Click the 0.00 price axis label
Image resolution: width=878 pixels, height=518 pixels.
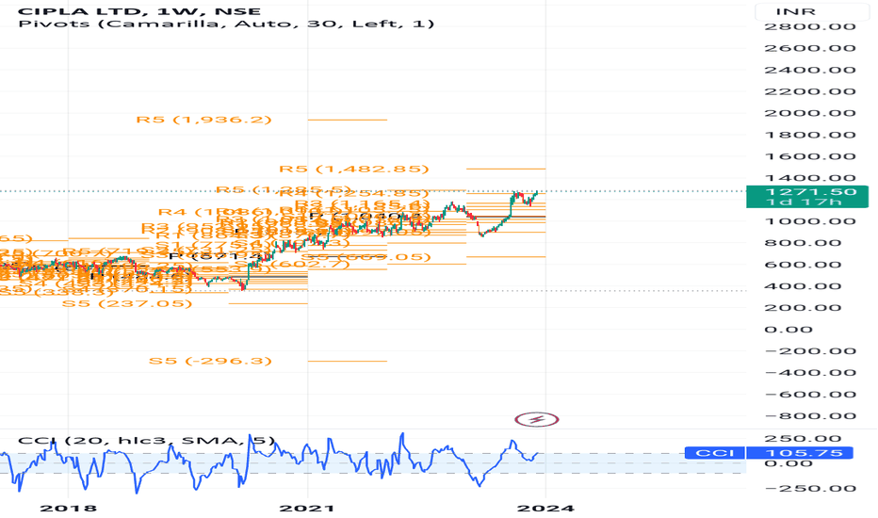tap(789, 330)
